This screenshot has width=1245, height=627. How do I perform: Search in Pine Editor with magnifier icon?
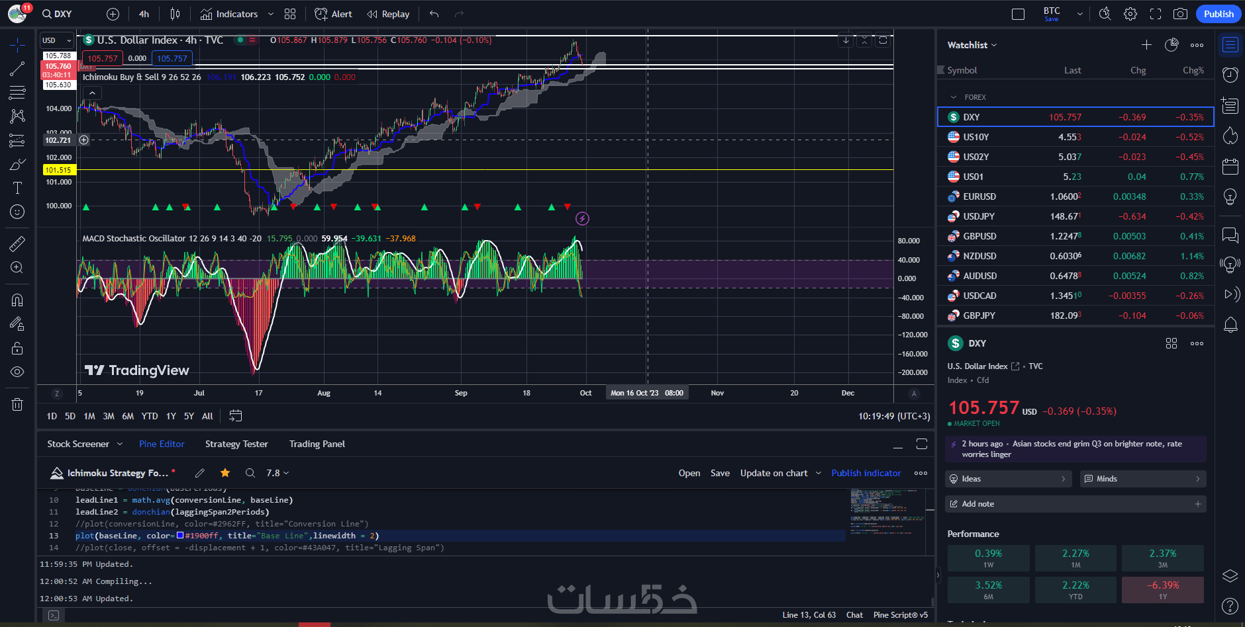pos(250,473)
